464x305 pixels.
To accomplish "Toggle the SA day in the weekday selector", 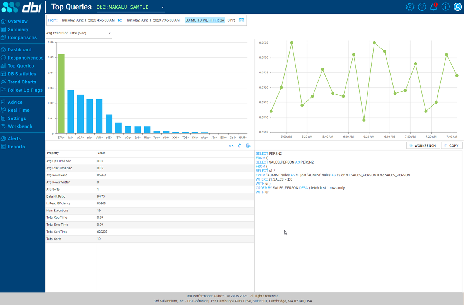I will (222, 20).
